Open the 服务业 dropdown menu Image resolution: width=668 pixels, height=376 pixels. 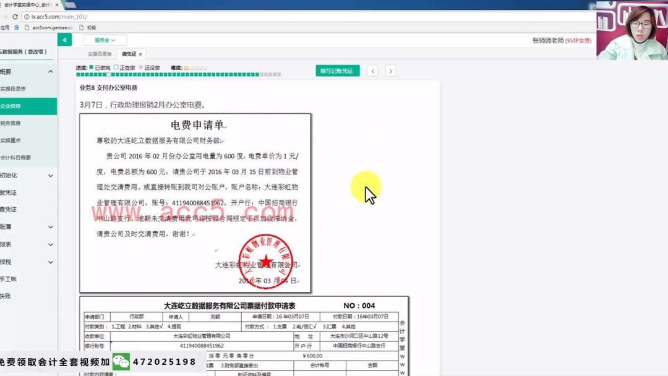(105, 39)
